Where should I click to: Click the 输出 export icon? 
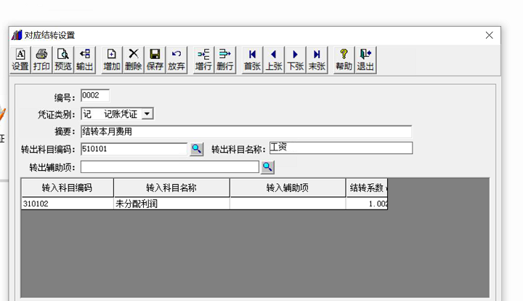pos(85,60)
